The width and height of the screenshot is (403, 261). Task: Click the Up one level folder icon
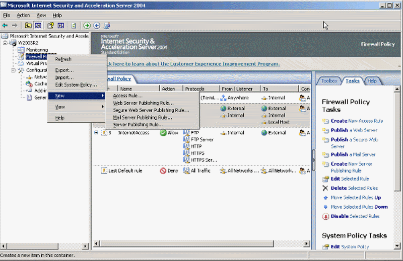tap(28, 26)
